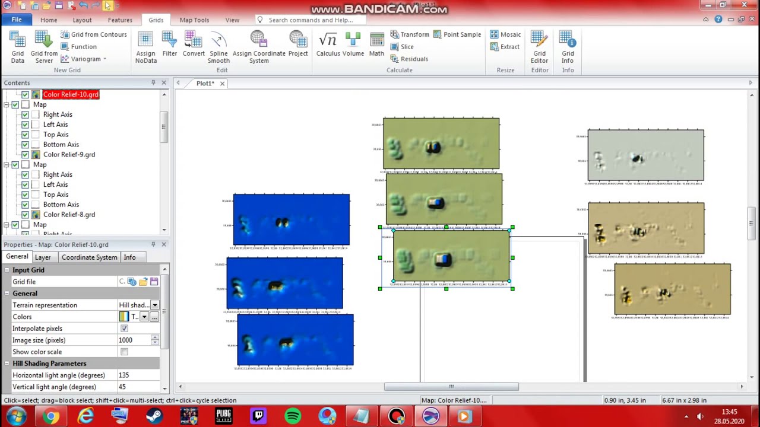Open the Residuals command
Image resolution: width=760 pixels, height=427 pixels.
409,59
